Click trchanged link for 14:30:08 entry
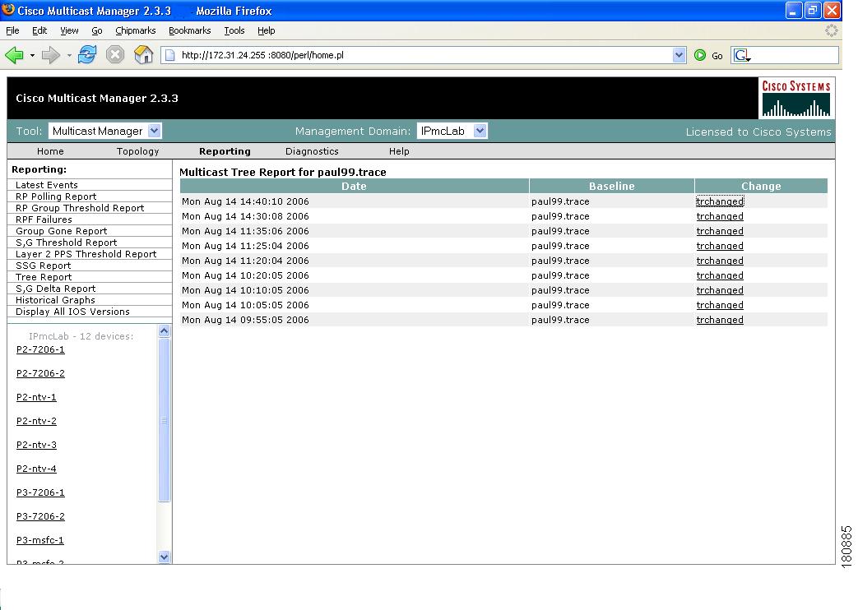The image size is (858, 610). (720, 216)
